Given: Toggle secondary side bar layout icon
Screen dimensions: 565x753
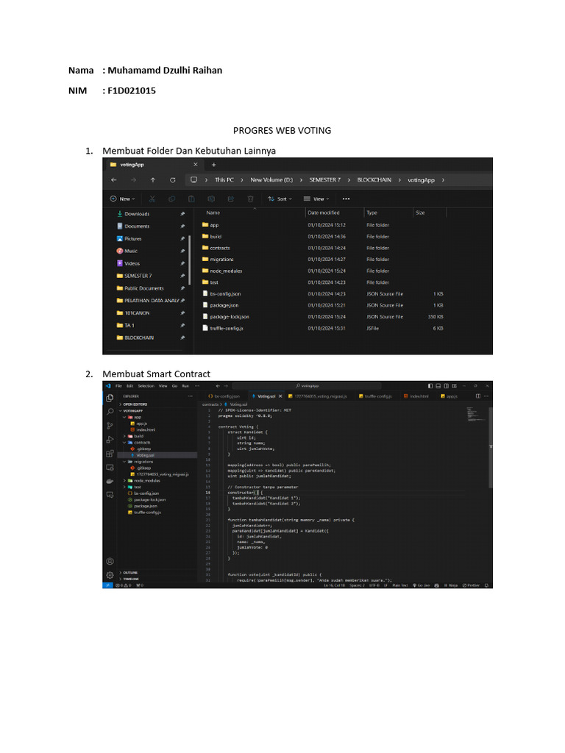Looking at the screenshot, I should point(447,385).
